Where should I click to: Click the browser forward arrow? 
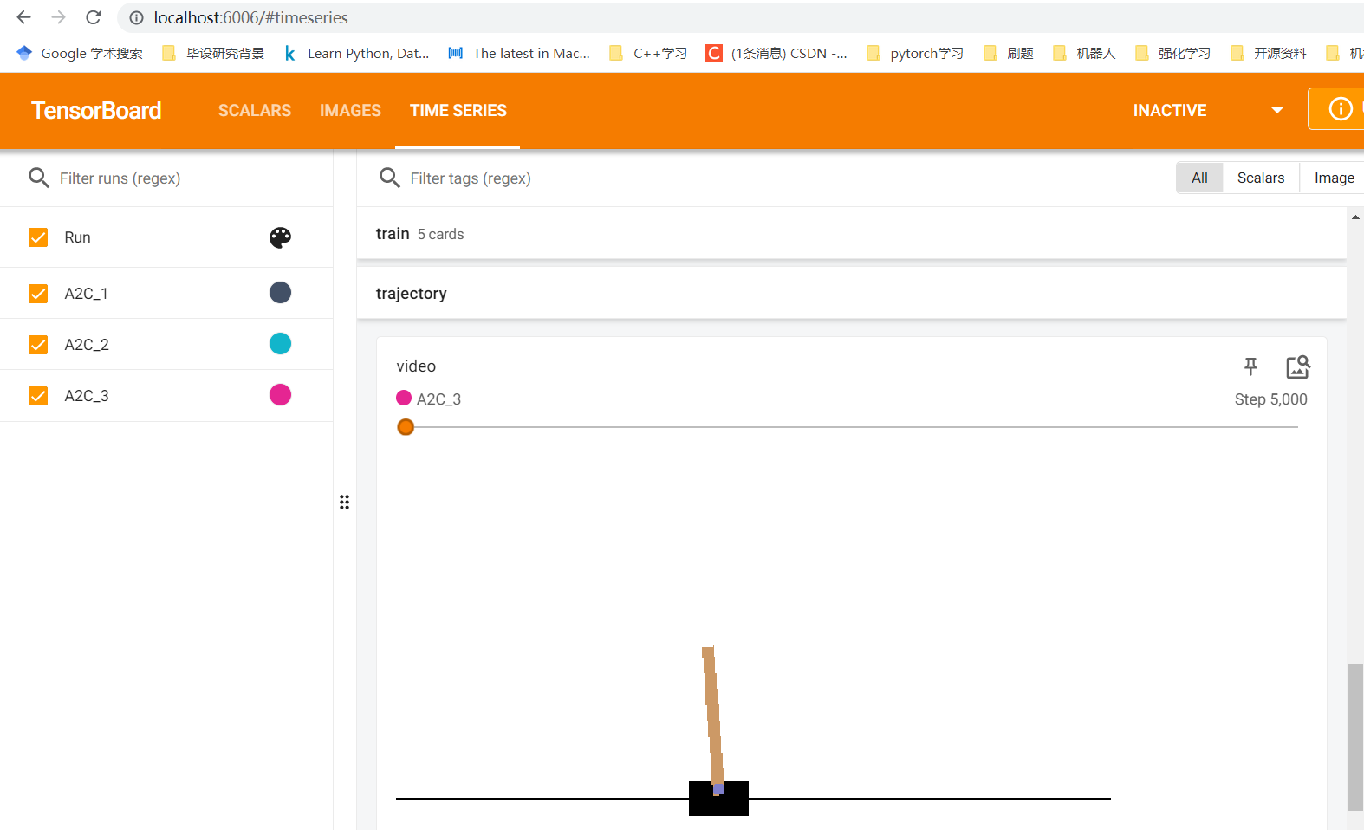(58, 17)
